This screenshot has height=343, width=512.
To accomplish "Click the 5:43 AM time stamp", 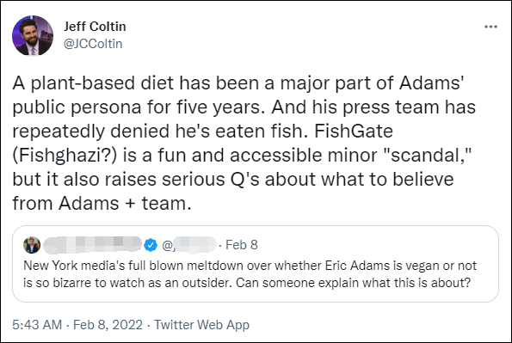I will point(37,325).
